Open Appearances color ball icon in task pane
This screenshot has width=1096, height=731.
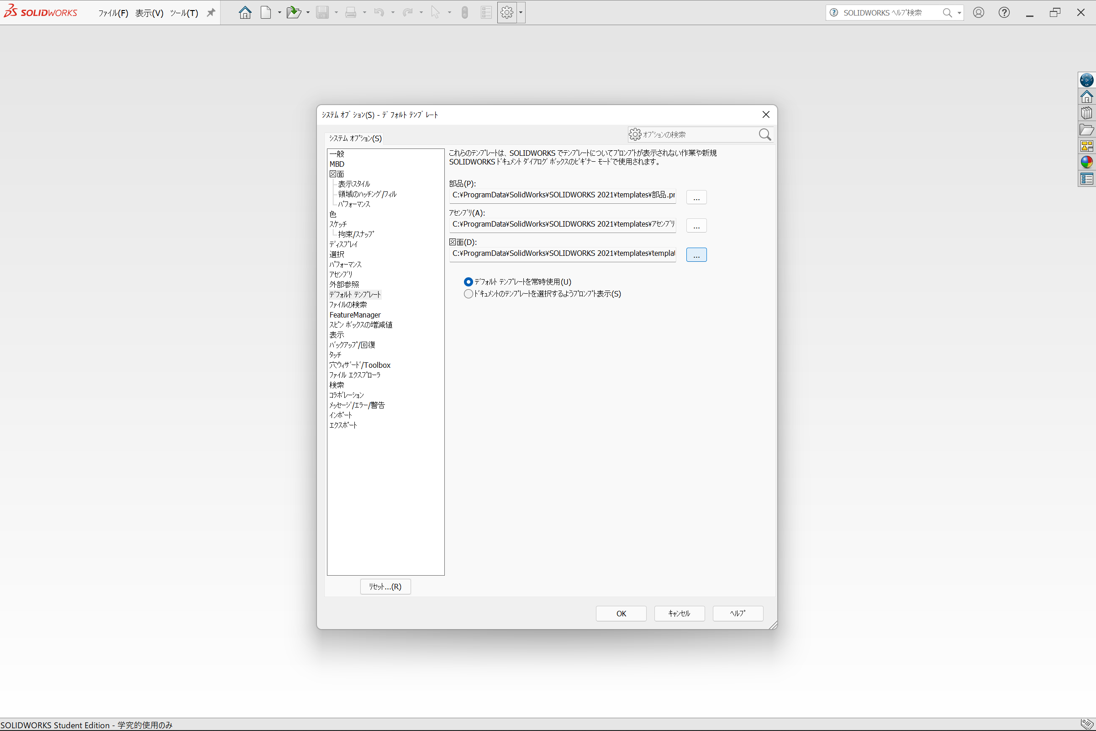point(1087,162)
